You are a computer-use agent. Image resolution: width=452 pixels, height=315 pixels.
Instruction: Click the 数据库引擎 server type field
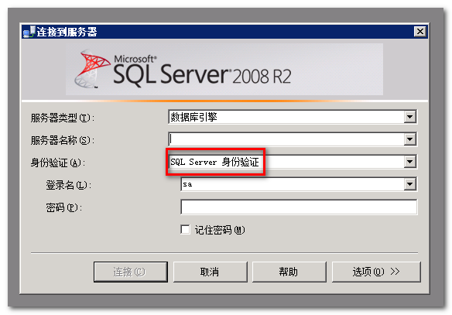286,117
